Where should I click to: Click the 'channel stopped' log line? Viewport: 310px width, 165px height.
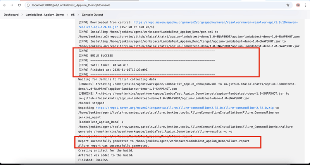click(91, 103)
